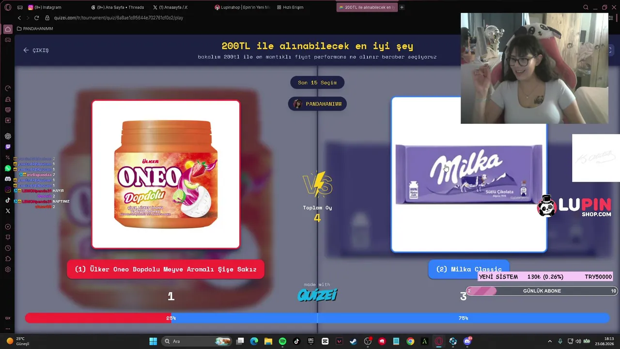Open Google Chrome from the taskbar
Image resolution: width=620 pixels, height=349 pixels.
pos(410,341)
